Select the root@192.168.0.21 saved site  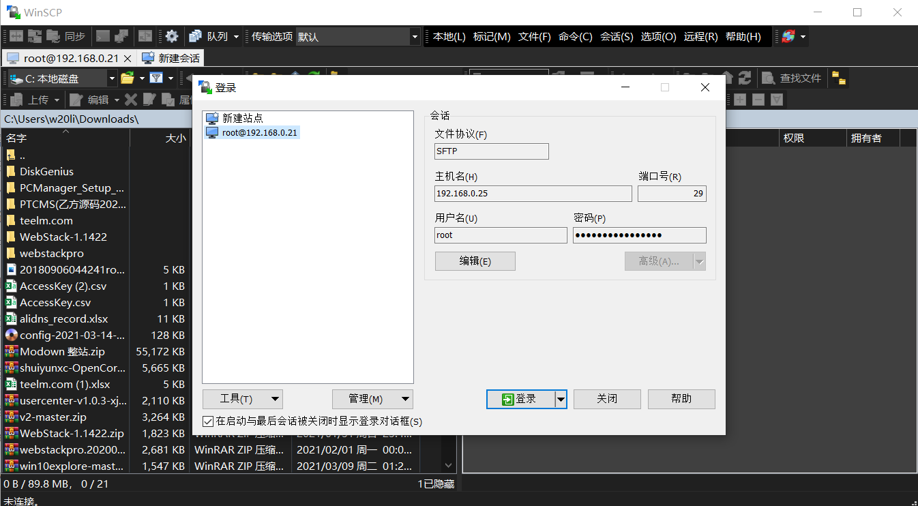252,132
